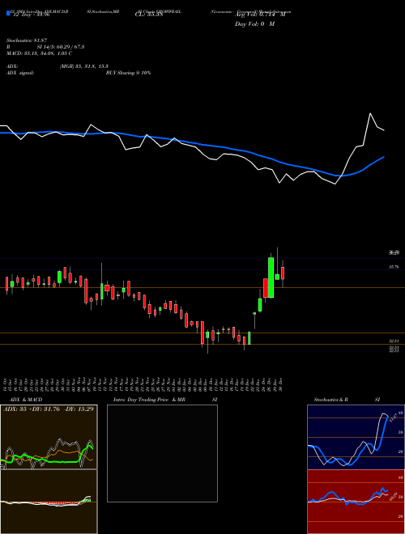This screenshot has height=534, width=405.
Task: Click the 'BUY Slowing @ 10%' ADX signal
Action: click(128, 73)
